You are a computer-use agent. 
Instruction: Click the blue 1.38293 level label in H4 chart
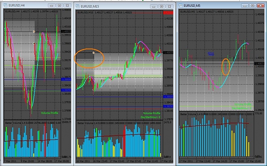(66, 90)
